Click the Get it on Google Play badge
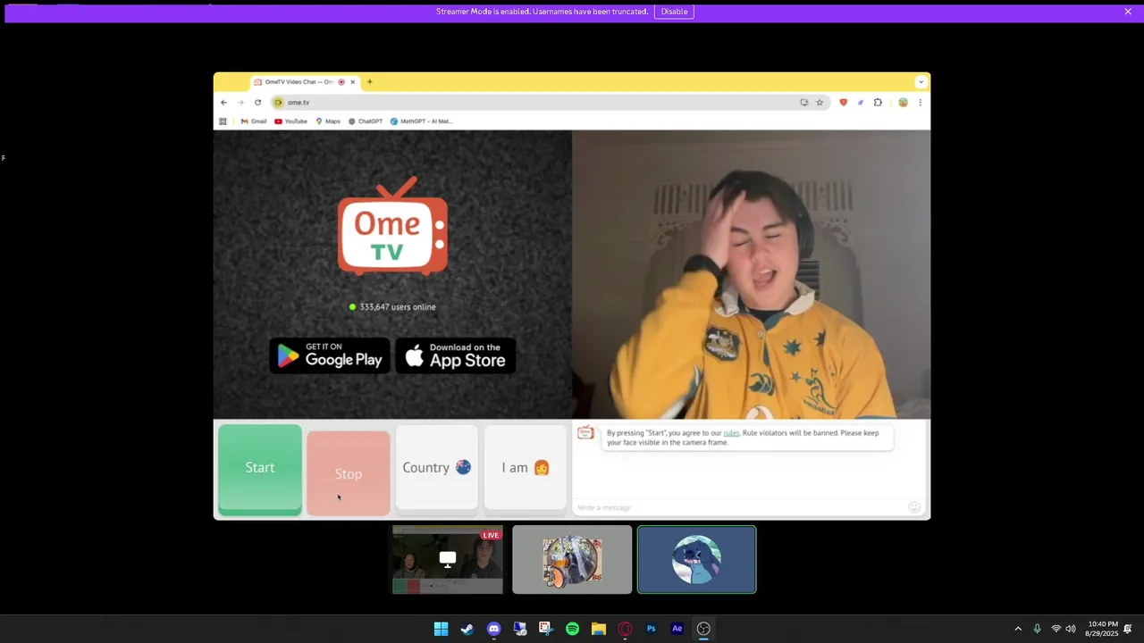The height and width of the screenshot is (643, 1144). pyautogui.click(x=330, y=355)
